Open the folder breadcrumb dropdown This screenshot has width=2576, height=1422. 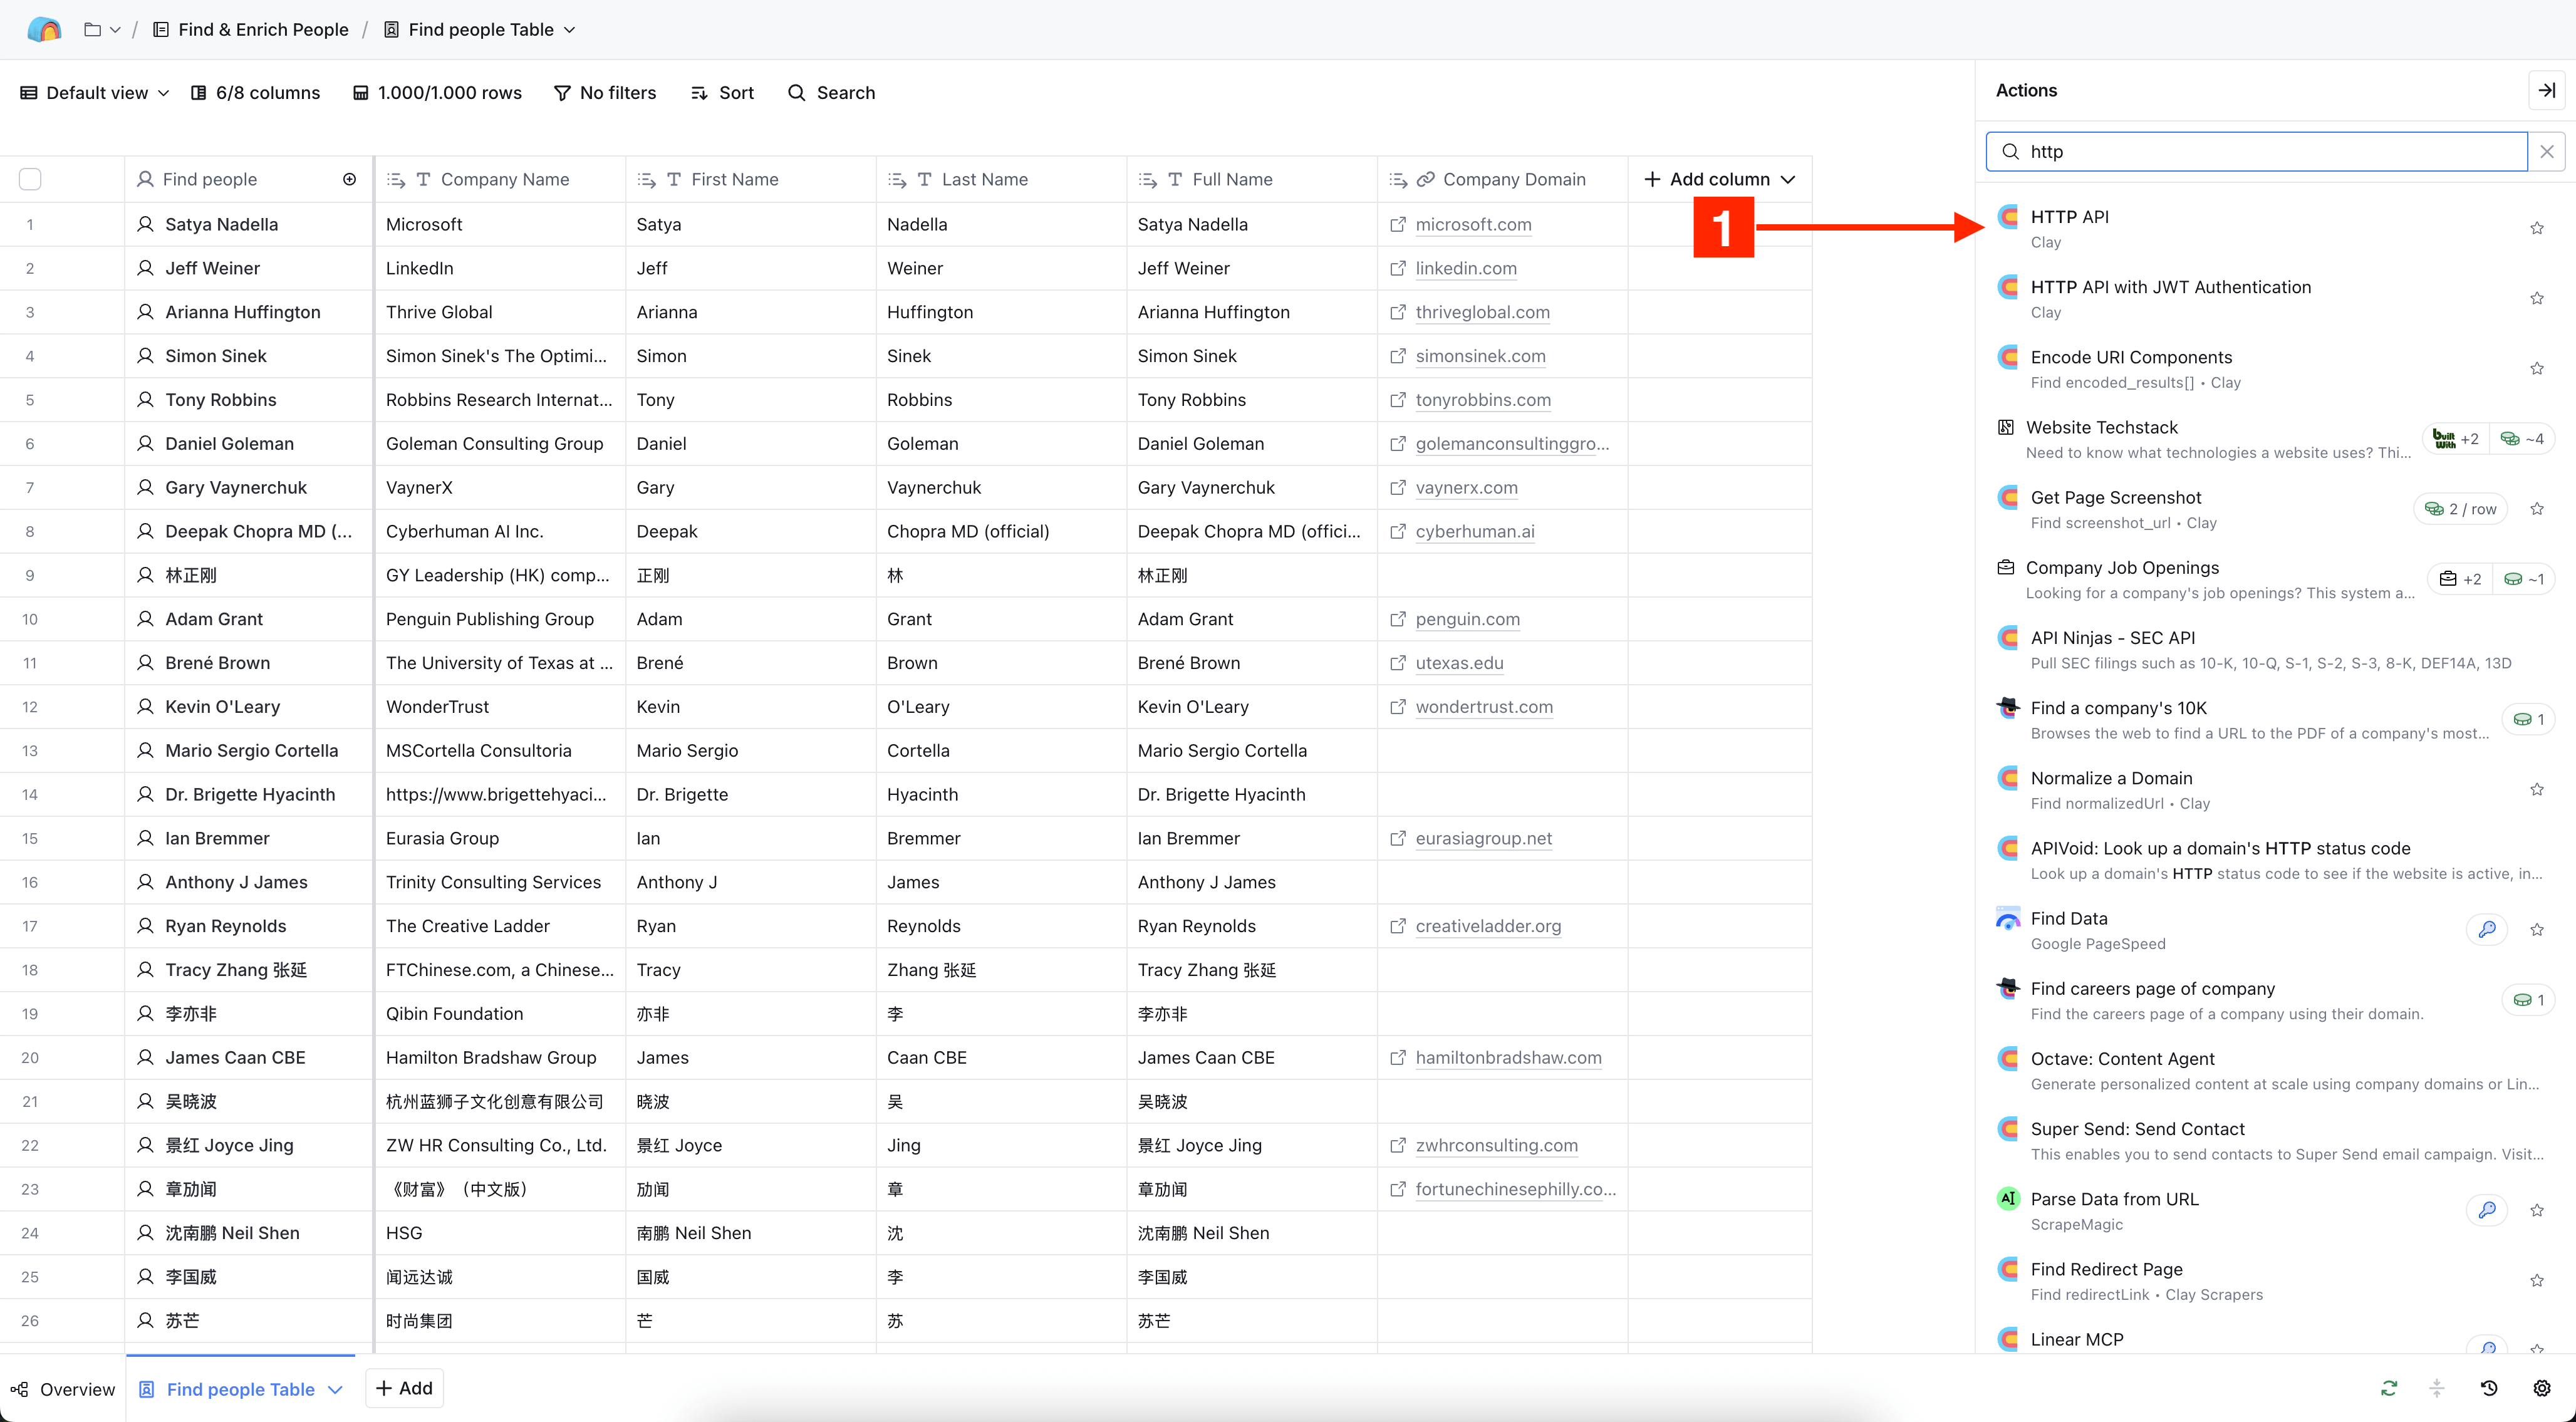coord(102,30)
